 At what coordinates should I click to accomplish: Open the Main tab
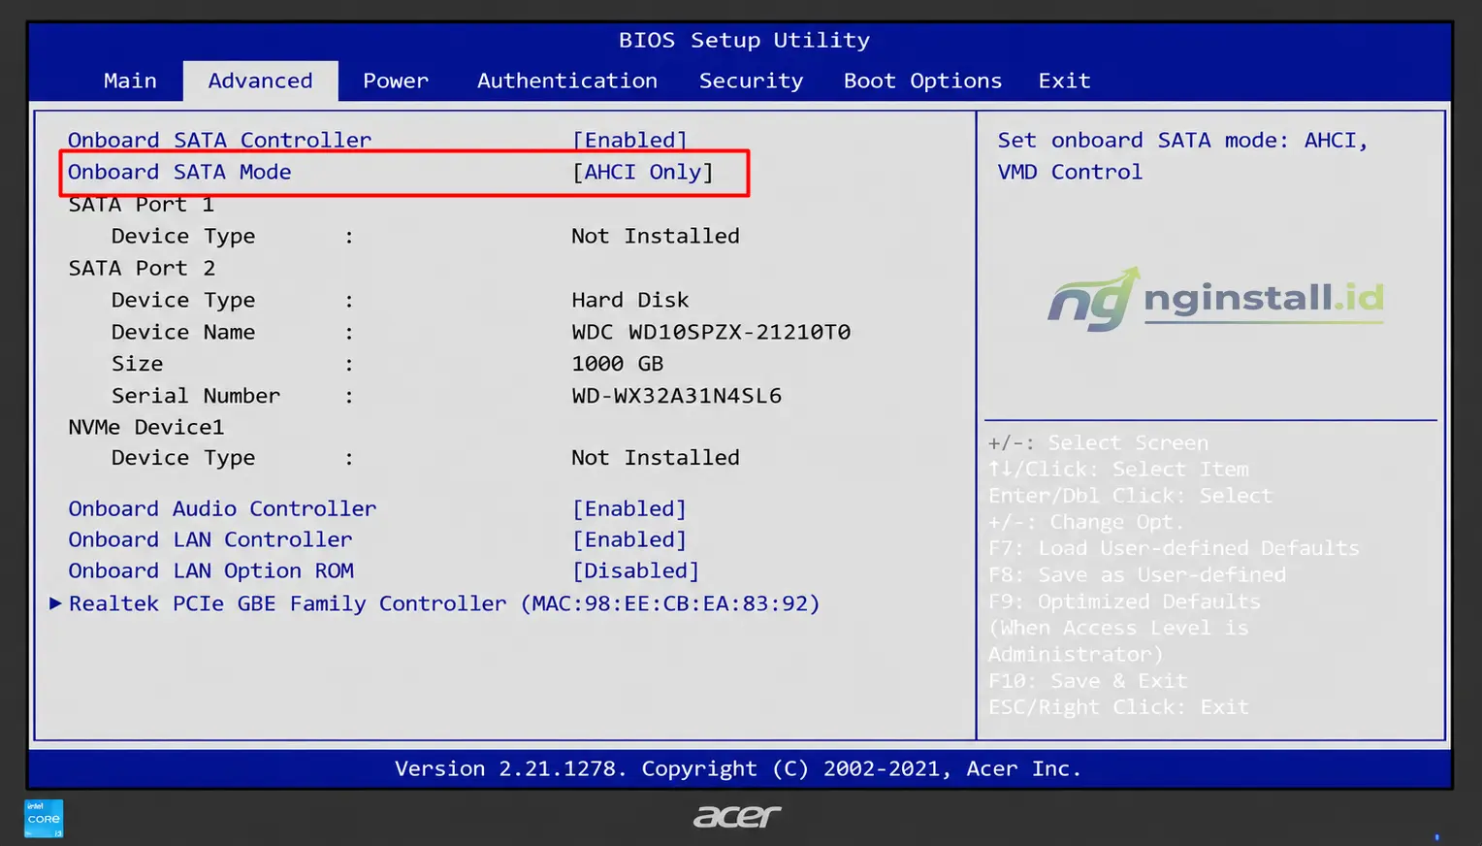tap(130, 81)
